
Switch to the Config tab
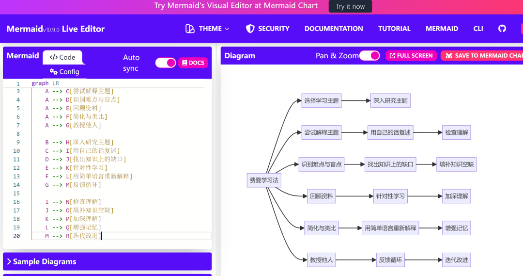[64, 71]
